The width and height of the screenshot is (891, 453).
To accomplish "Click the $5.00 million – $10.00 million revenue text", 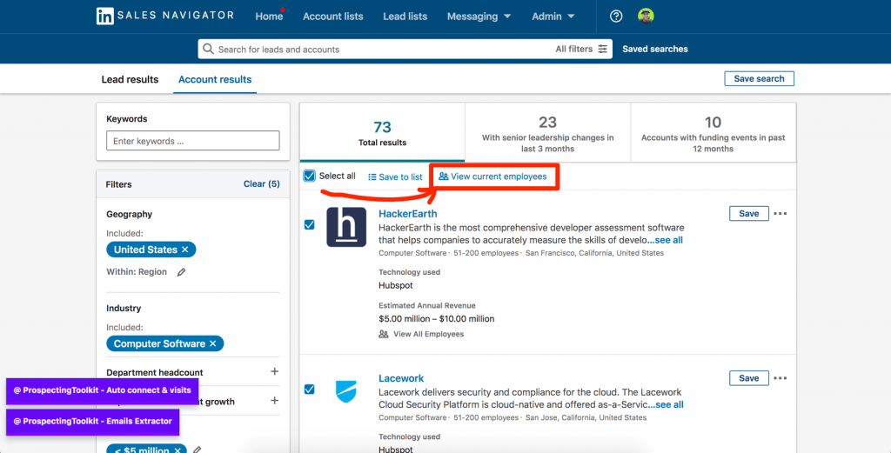I will pos(437,318).
